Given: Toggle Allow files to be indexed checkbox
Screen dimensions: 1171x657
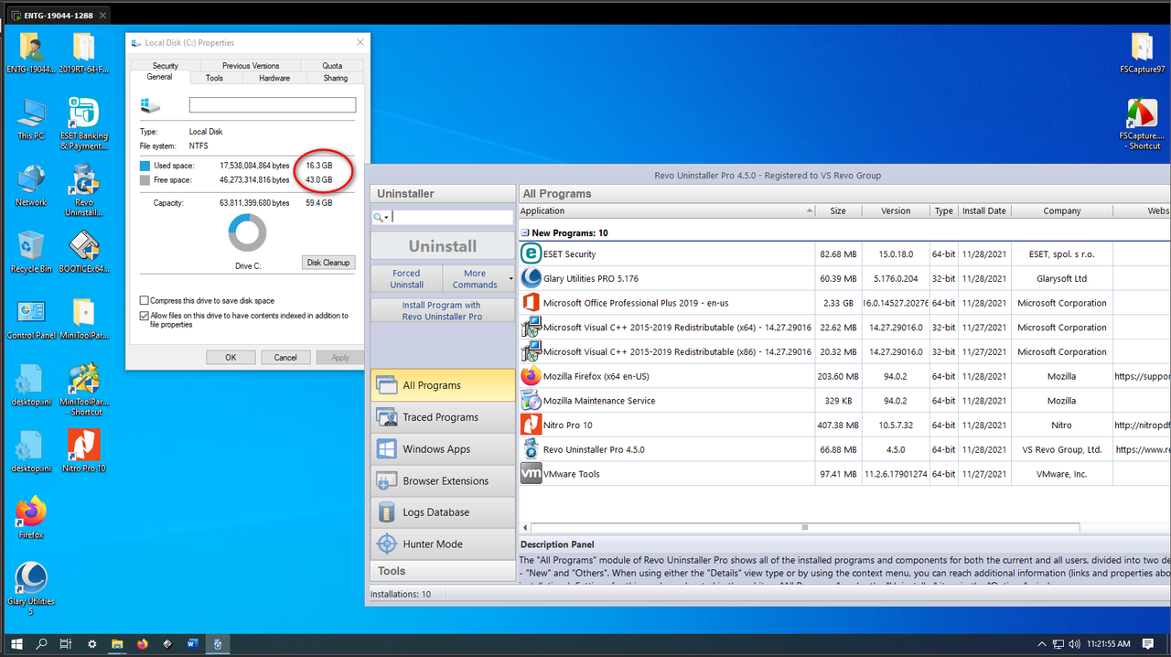Looking at the screenshot, I should 145,316.
